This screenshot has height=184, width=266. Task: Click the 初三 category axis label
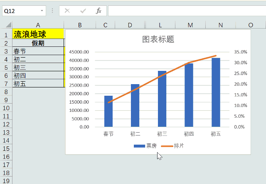[162, 134]
